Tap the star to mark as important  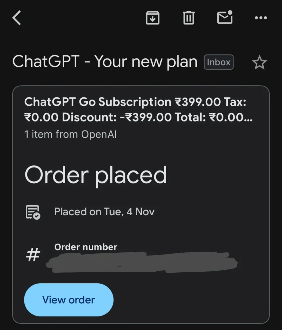pos(259,62)
